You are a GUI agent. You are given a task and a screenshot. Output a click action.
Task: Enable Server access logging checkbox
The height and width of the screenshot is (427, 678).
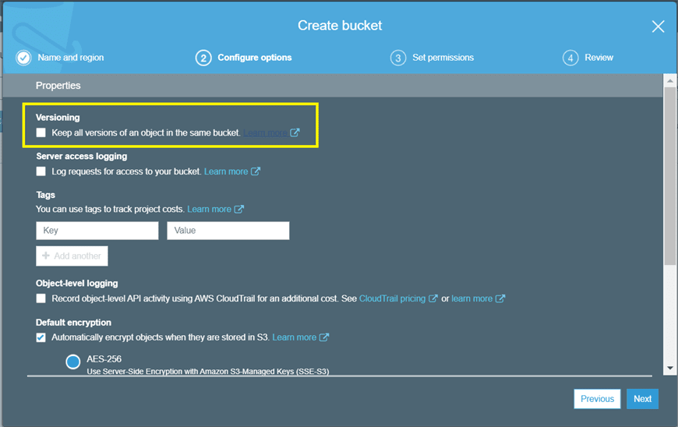(41, 171)
